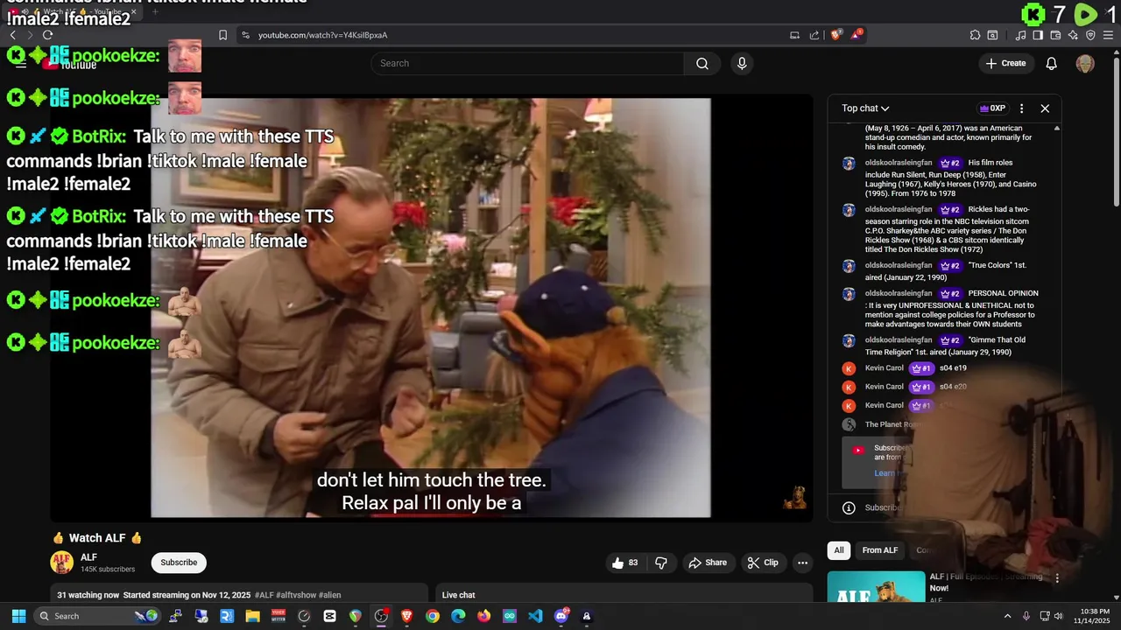
Task: Click taskbar microphone tray icon
Action: pos(1026,616)
